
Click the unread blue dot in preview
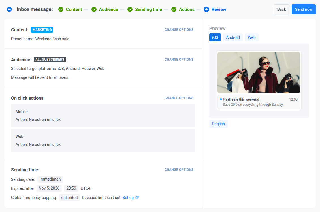click(221, 99)
